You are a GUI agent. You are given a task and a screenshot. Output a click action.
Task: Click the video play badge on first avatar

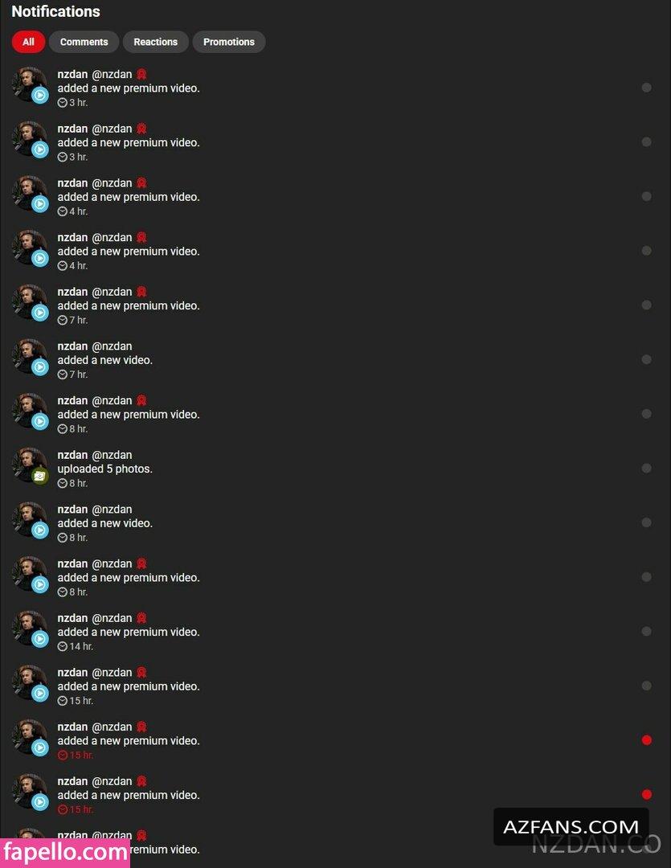40,95
